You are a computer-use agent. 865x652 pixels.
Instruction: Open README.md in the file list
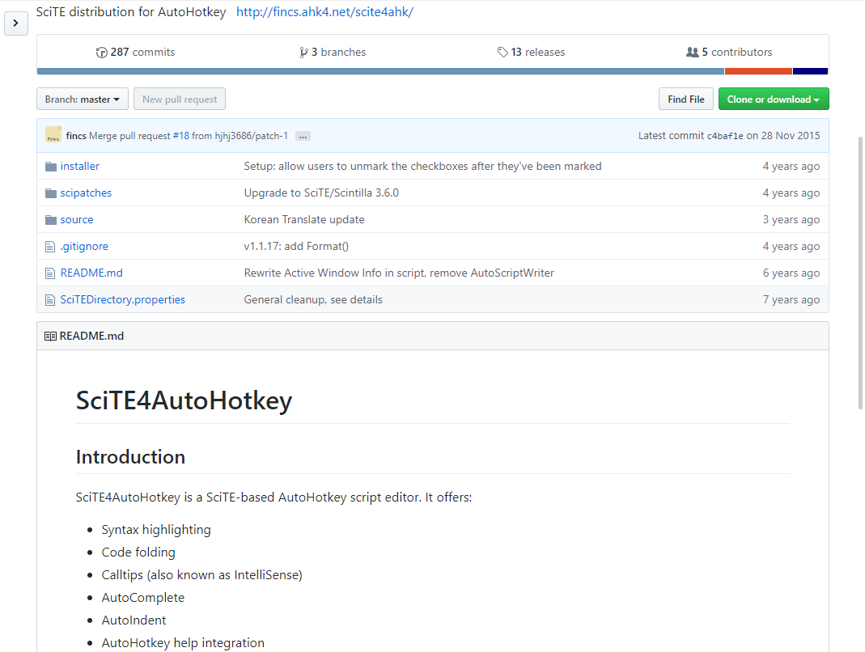point(91,273)
